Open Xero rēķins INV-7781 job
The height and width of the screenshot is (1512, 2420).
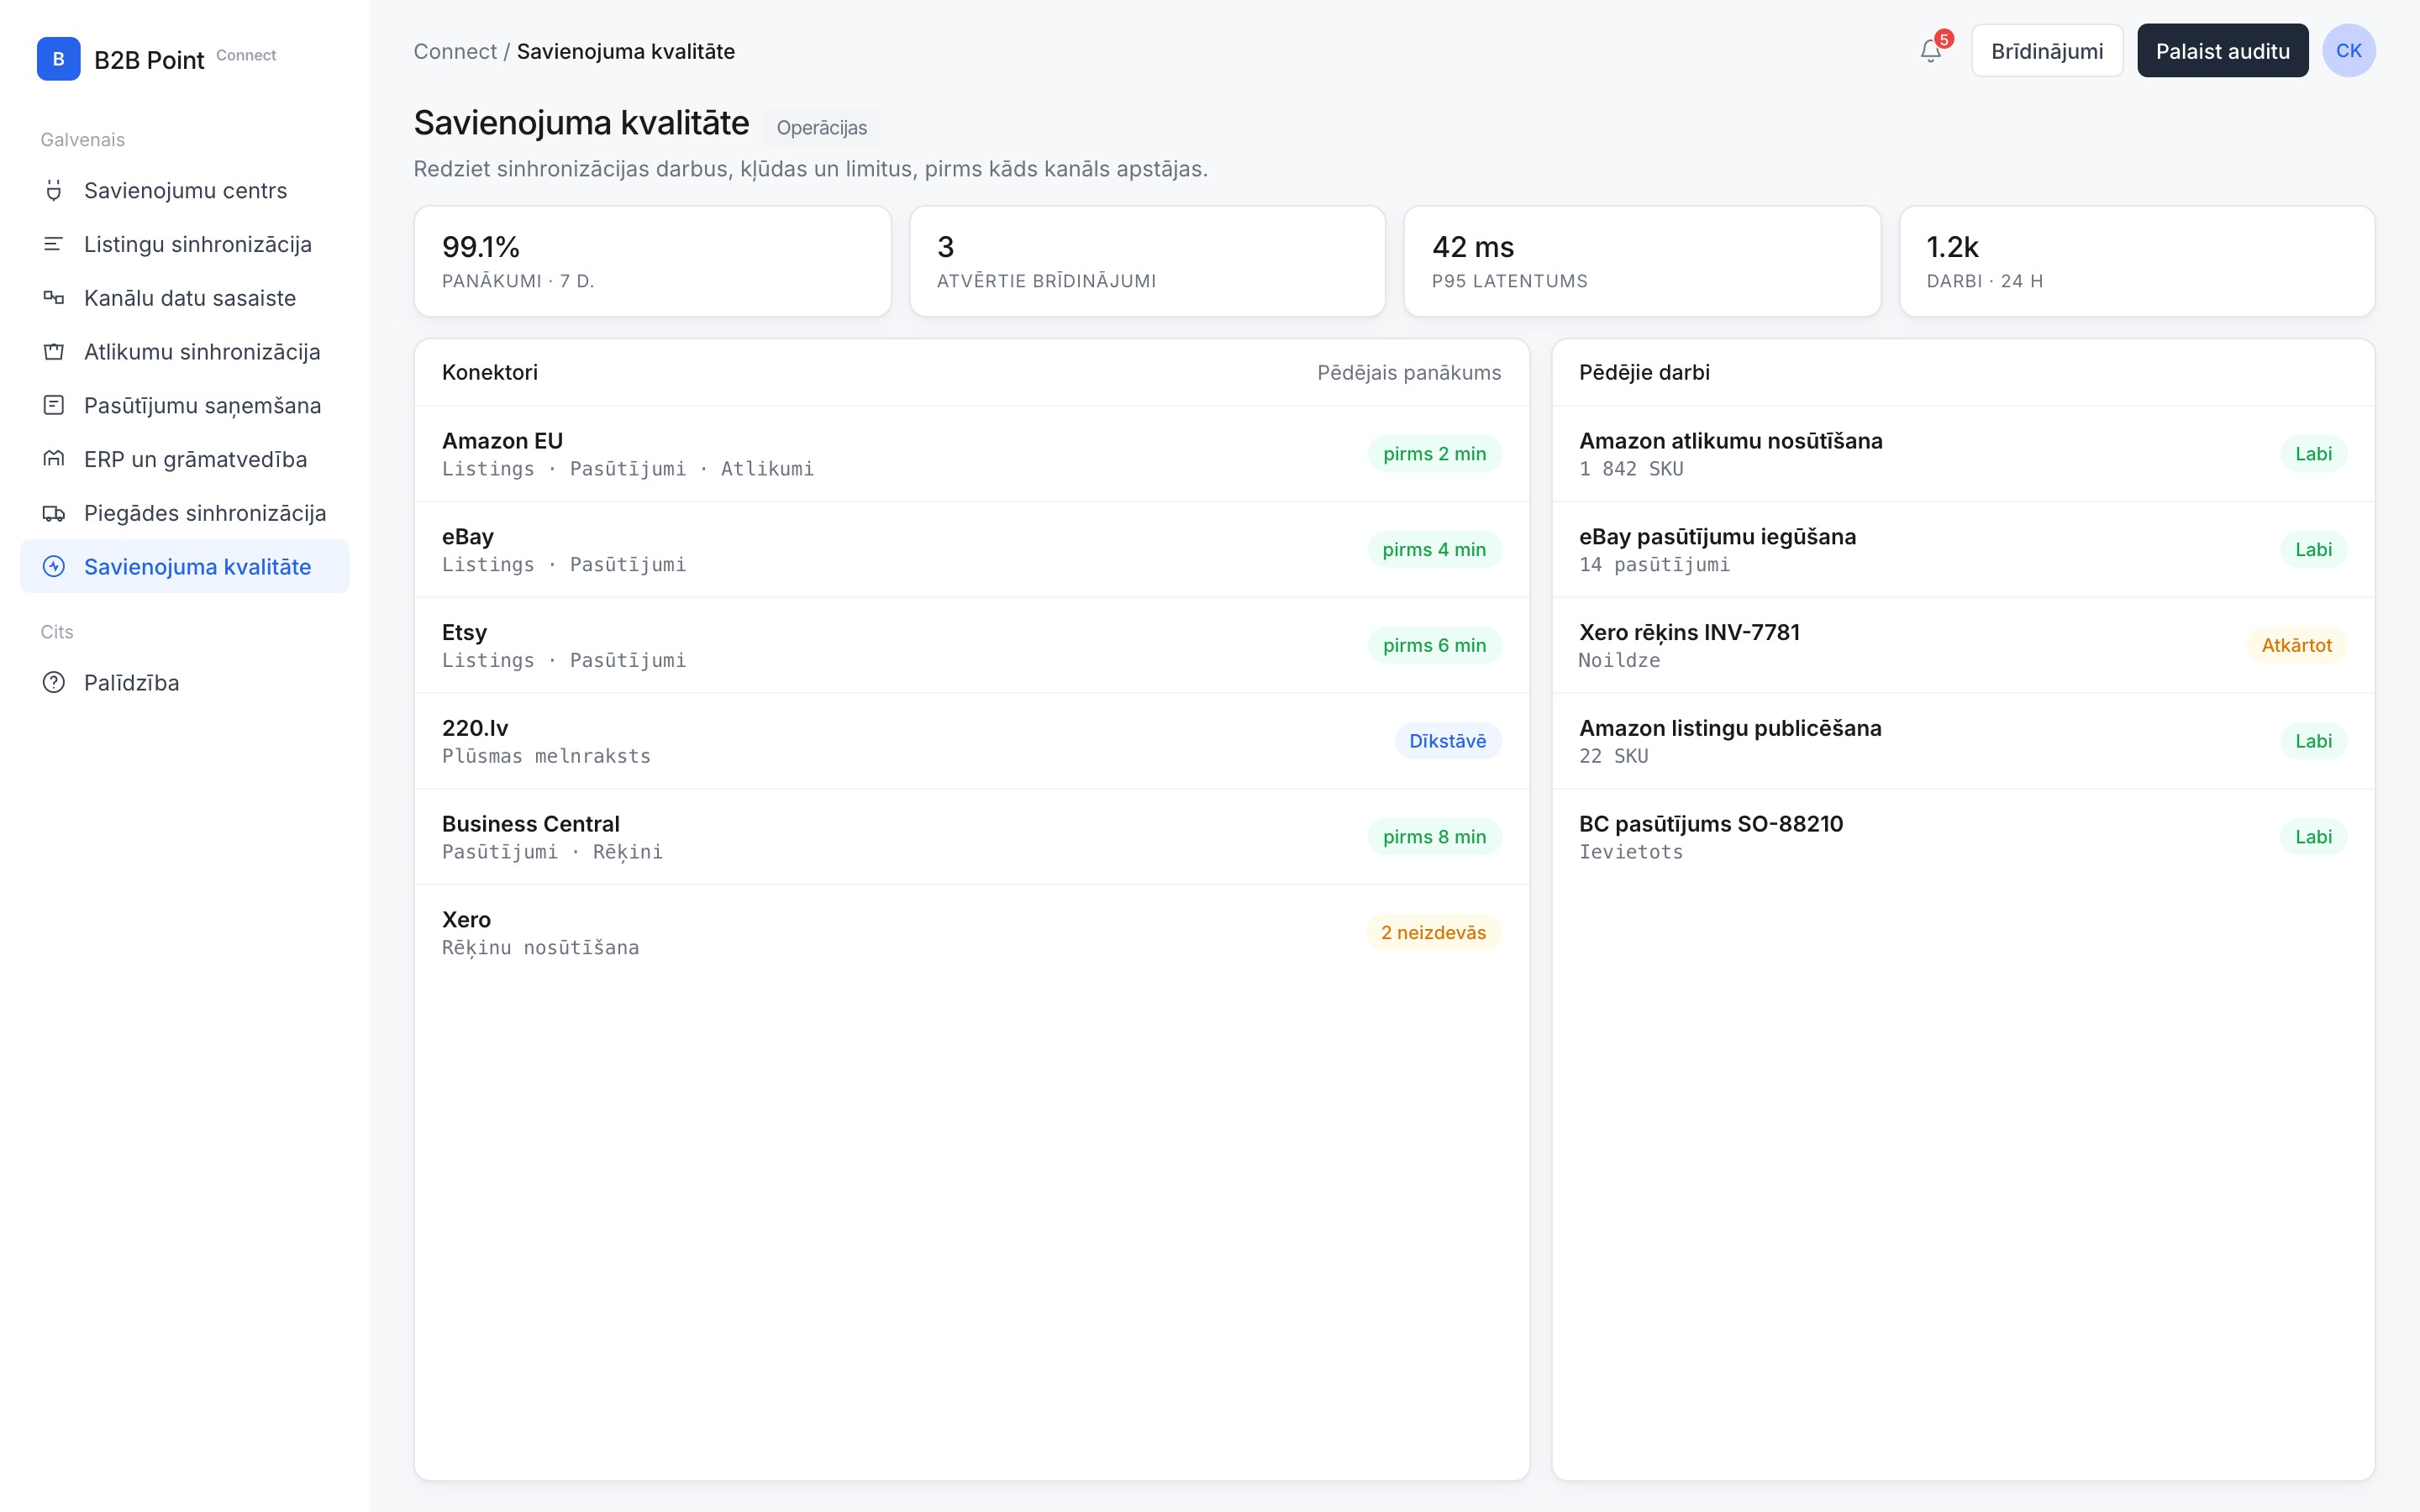1962,646
